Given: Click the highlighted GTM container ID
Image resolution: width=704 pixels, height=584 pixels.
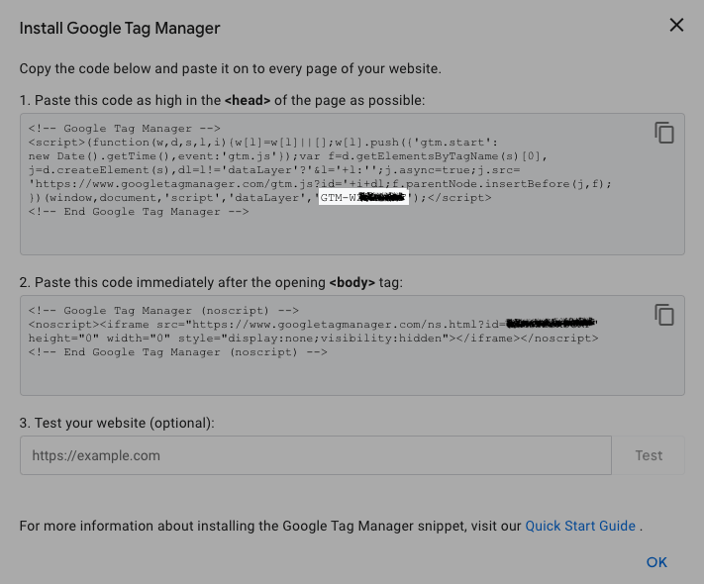Looking at the screenshot, I should point(363,198).
